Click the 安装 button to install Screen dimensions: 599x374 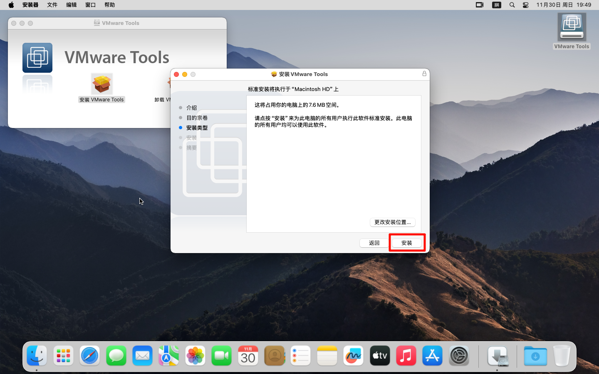coord(407,243)
